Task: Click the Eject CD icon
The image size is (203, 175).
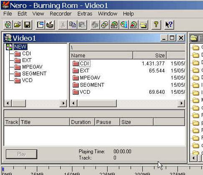Action: pos(134,25)
